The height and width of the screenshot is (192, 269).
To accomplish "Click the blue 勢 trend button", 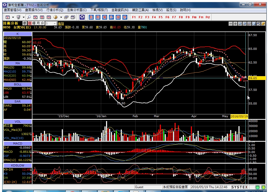I will click(x=125, y=17).
